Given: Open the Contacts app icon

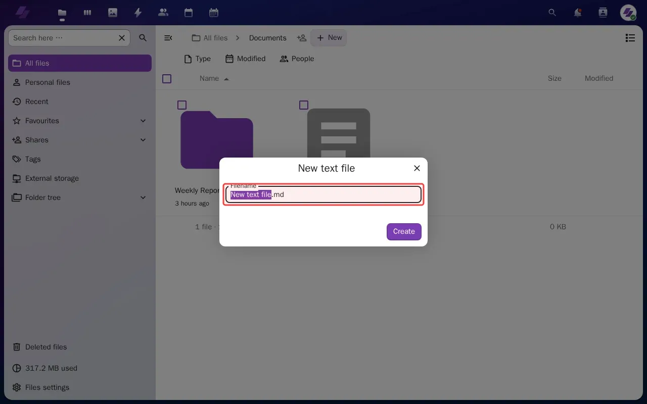Looking at the screenshot, I should click(x=163, y=13).
